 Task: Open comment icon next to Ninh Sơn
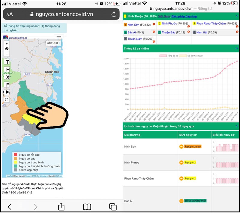[x=154, y=24]
